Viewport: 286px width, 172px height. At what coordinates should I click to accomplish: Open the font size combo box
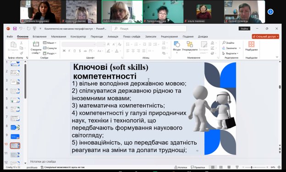(x=101, y=44)
